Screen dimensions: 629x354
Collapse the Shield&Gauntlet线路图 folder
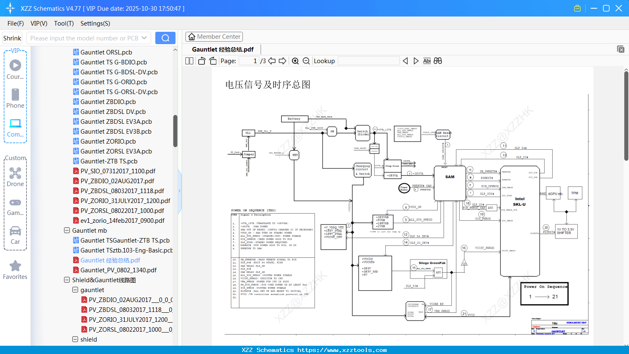67,280
